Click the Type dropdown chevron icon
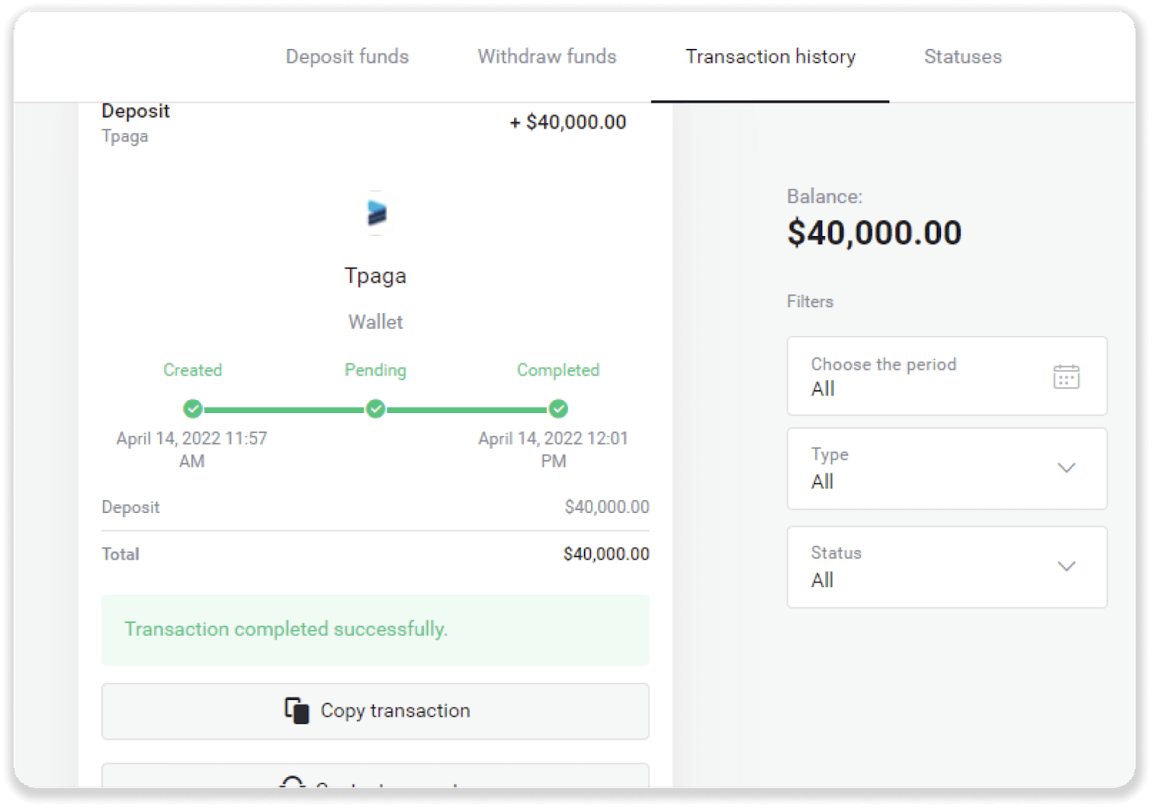 [1066, 468]
